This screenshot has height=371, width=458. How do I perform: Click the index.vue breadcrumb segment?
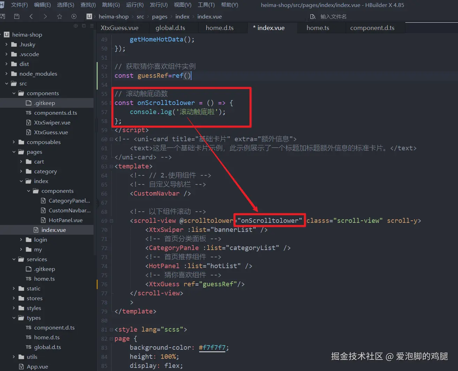click(209, 16)
